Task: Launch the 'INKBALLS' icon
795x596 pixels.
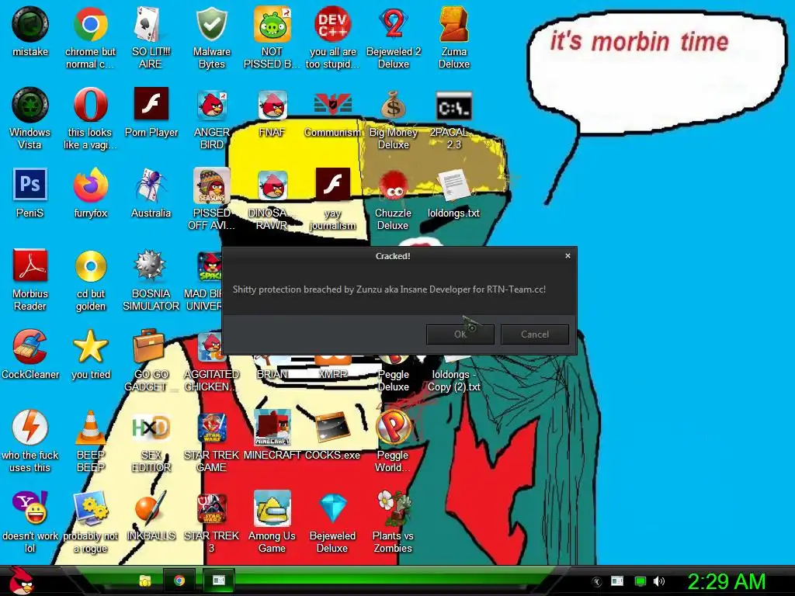Action: pyautogui.click(x=151, y=508)
